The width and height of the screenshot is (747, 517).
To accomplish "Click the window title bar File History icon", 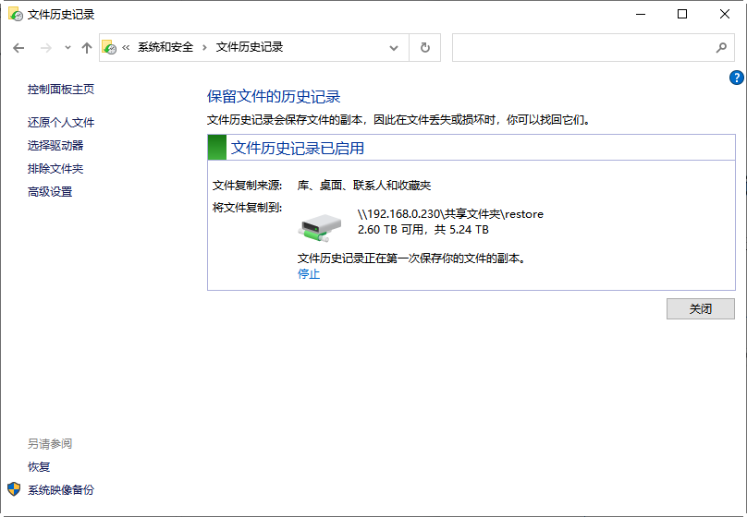I will tap(16, 14).
